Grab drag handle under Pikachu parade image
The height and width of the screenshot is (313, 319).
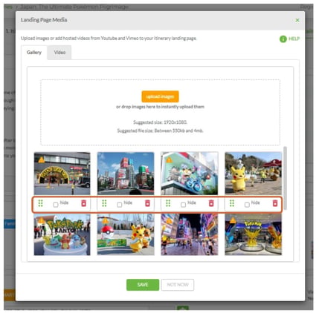(232, 203)
